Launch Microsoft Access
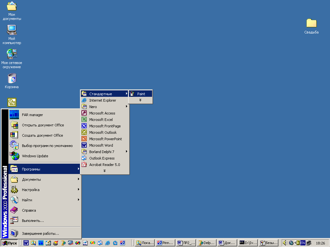 pos(105,113)
